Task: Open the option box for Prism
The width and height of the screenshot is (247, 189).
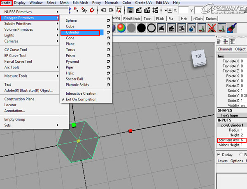Action: (108, 56)
